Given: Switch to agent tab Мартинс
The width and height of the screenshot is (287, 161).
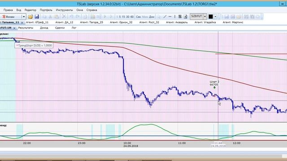Looking at the screenshot, I should coord(233,22).
